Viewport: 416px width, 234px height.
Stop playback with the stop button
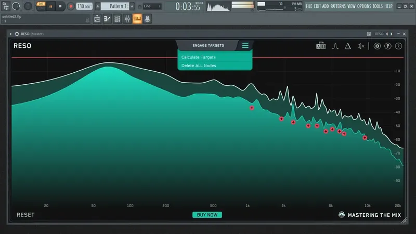(x=60, y=6)
